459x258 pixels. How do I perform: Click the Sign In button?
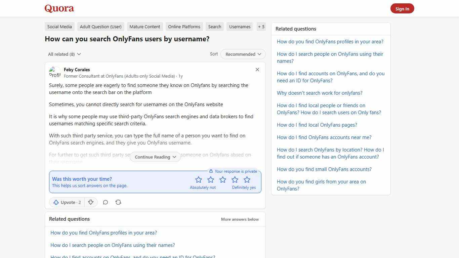(402, 8)
